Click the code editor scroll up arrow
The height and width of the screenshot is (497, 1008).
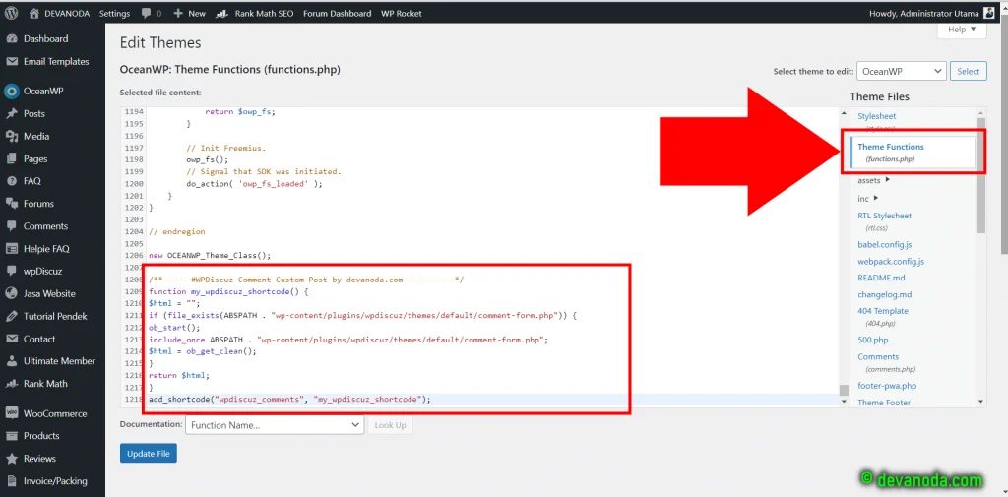click(x=844, y=112)
